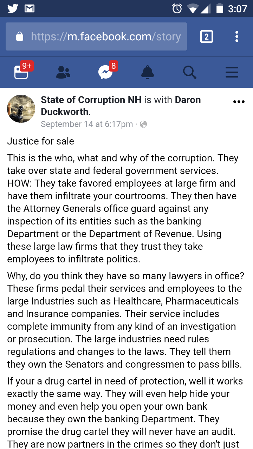The image size is (253, 449).
Task: Open State of Corruption NH page
Action: (x=91, y=100)
